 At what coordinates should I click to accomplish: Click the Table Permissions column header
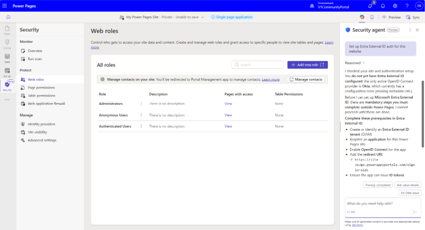[289, 94]
